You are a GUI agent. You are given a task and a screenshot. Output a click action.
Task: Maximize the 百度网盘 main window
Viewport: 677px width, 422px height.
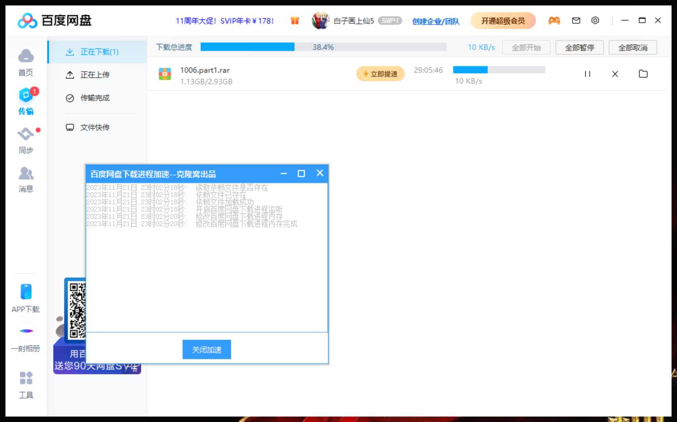[x=642, y=20]
